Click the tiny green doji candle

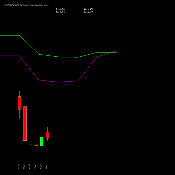point(30,145)
